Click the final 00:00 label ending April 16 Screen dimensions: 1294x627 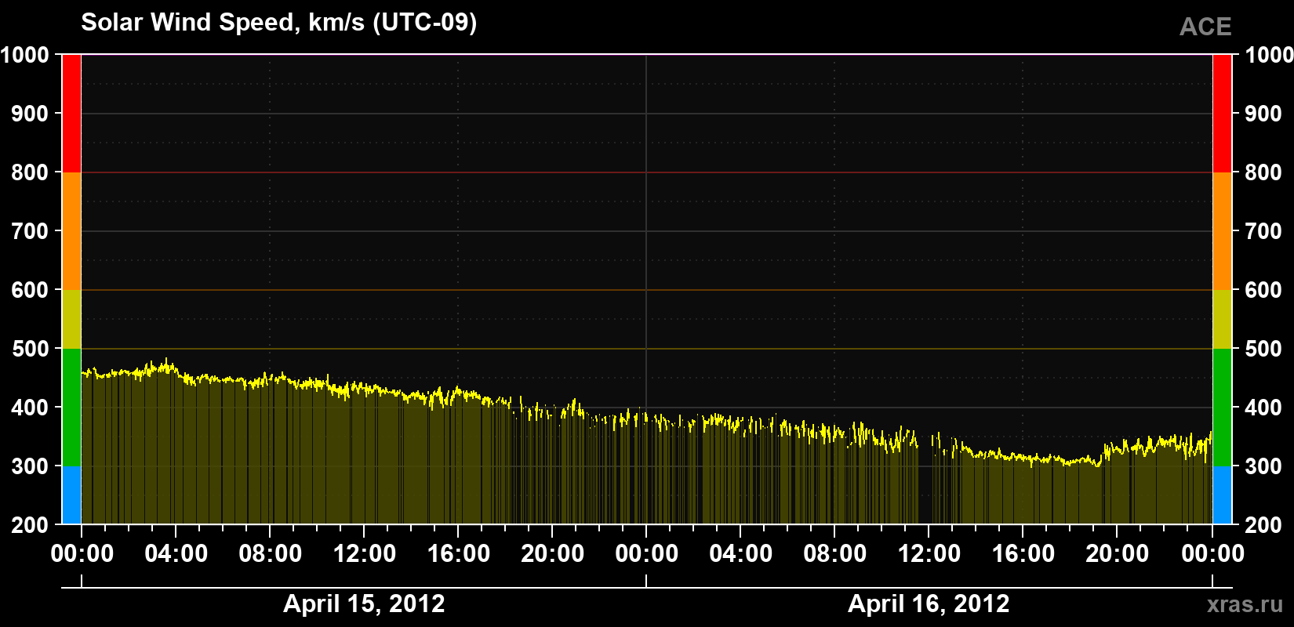click(x=1212, y=554)
